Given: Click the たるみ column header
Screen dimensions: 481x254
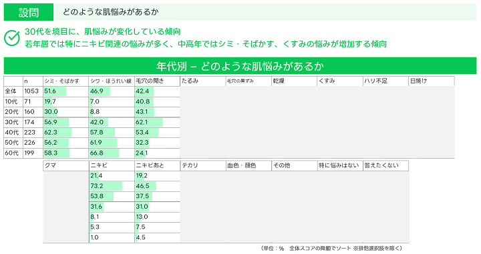Looking at the screenshot, I should 203,81.
